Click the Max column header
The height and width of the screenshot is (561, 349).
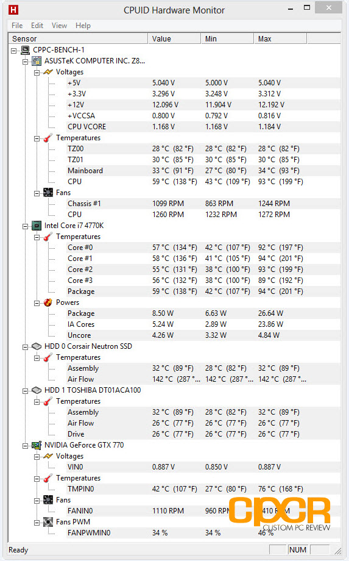(280, 38)
